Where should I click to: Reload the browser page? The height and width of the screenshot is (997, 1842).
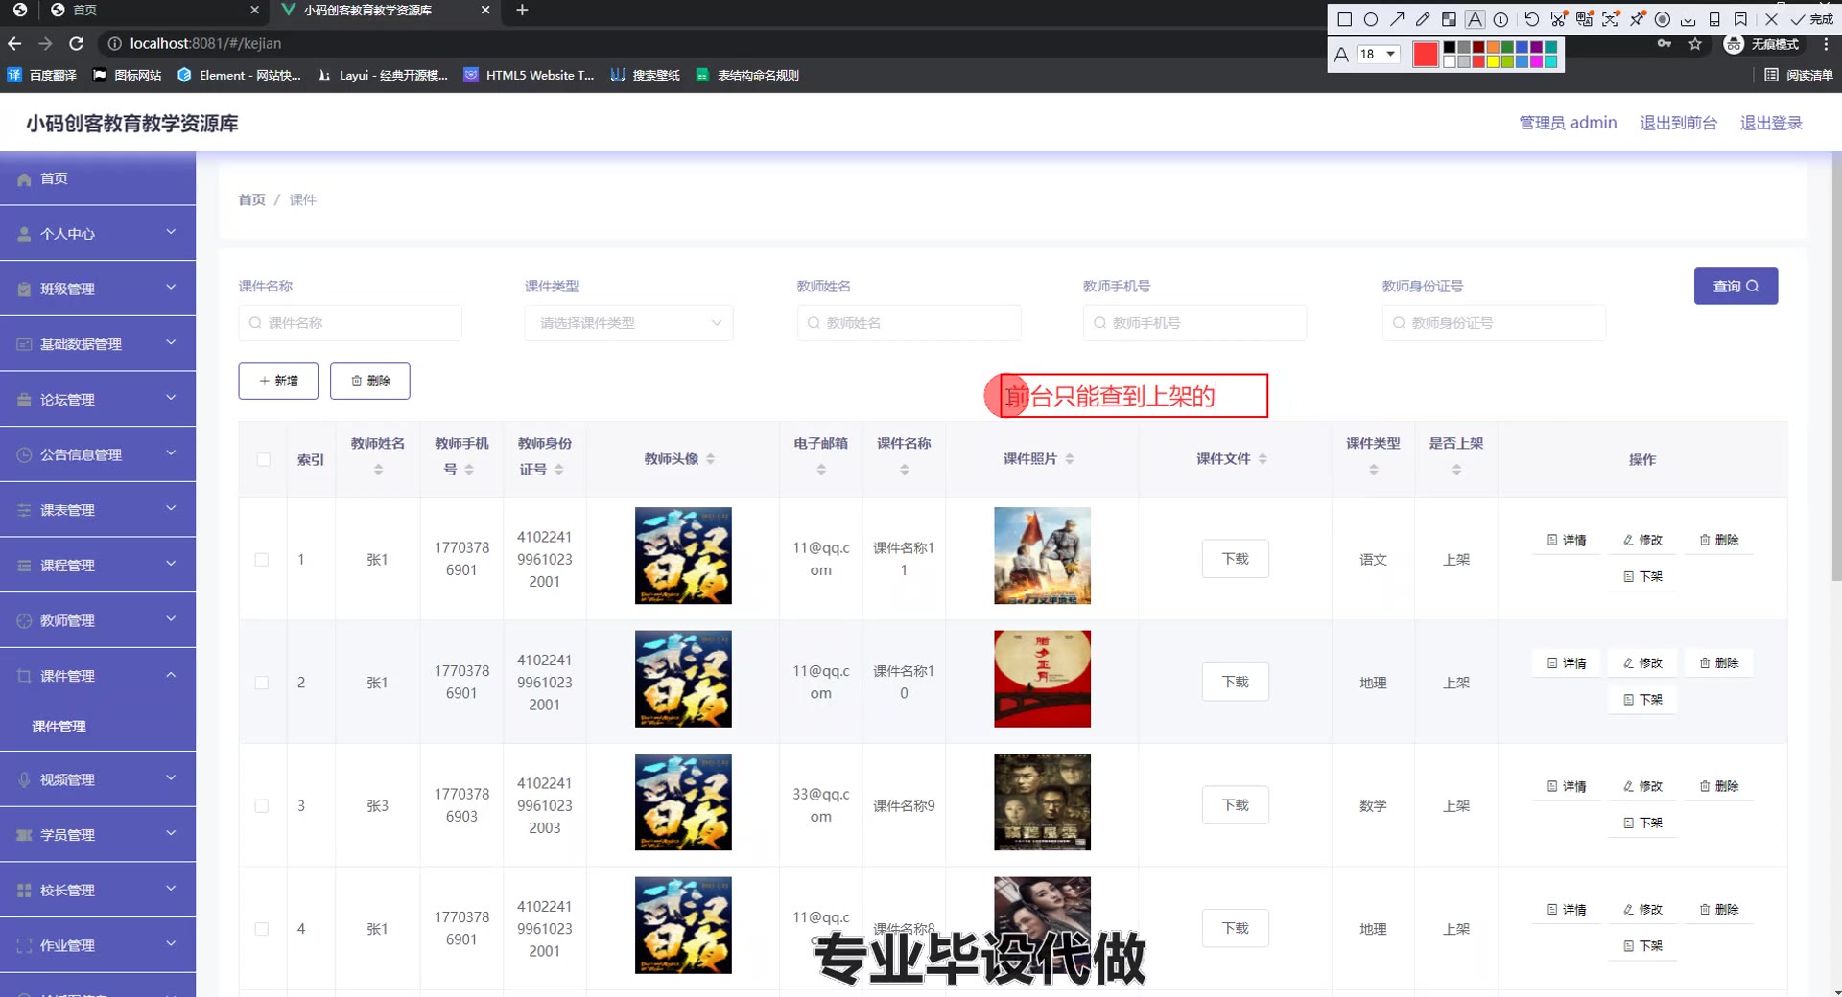(x=77, y=43)
